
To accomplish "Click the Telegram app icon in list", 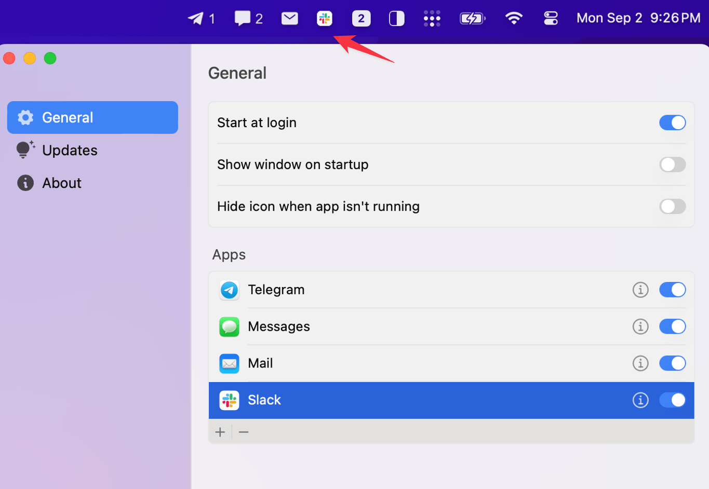I will (x=229, y=290).
